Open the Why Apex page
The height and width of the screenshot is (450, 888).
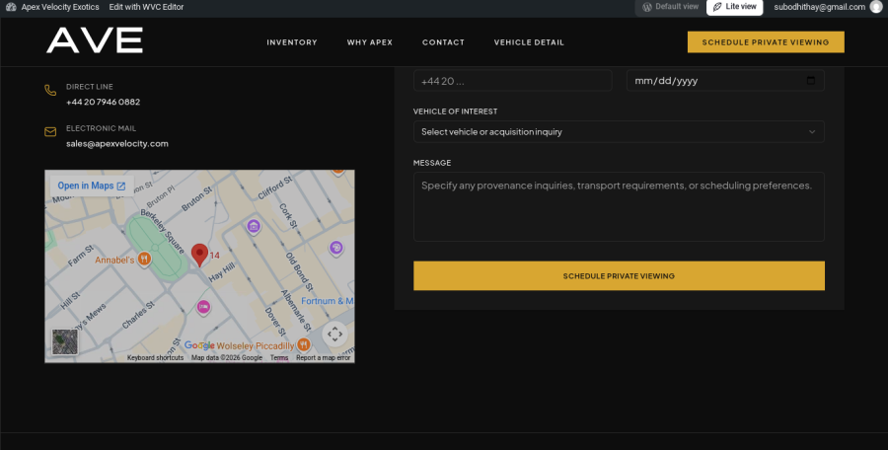[370, 42]
